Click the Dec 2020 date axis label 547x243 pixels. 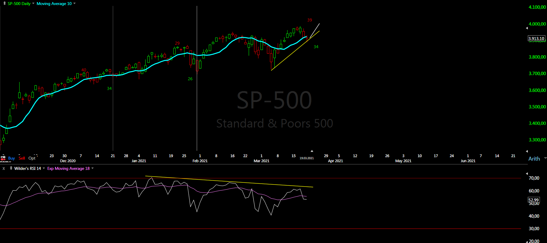pos(68,161)
